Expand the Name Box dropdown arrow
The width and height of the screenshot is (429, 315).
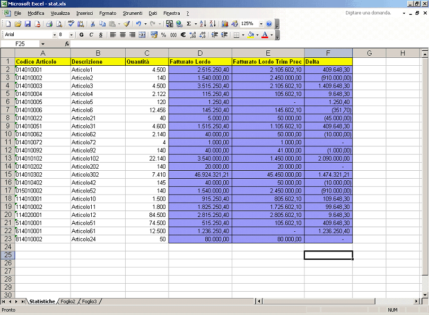click(x=42, y=44)
